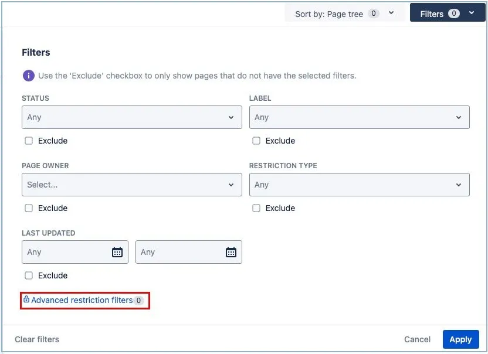Screen dimensions: 488x354
Task: Click the Filters count badge
Action: (x=454, y=13)
